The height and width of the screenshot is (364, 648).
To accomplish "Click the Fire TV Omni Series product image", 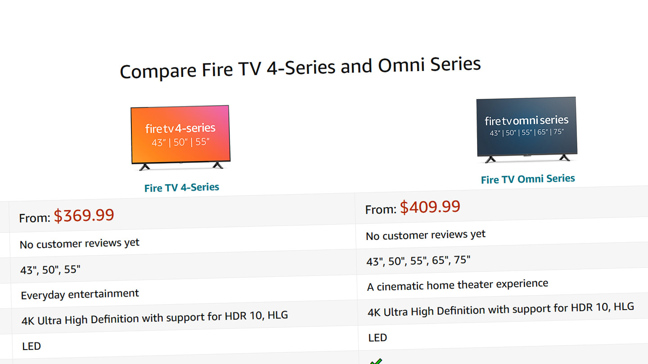I will coord(526,129).
